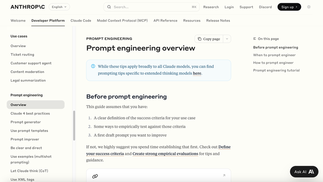Open the Ask AI assistant
Screen dimensions: 323x182
[x=304, y=172]
